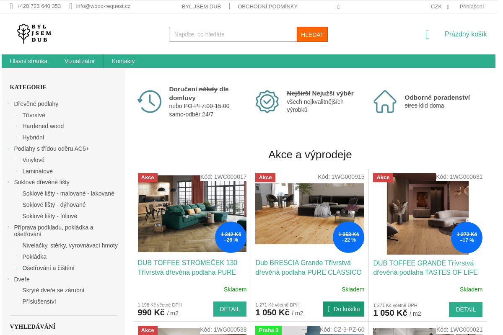Select the Soklové dřevěné lišty category

point(42,182)
